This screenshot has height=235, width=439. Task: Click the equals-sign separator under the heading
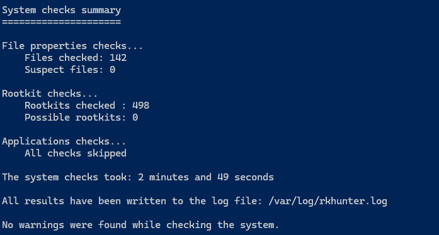(x=61, y=22)
